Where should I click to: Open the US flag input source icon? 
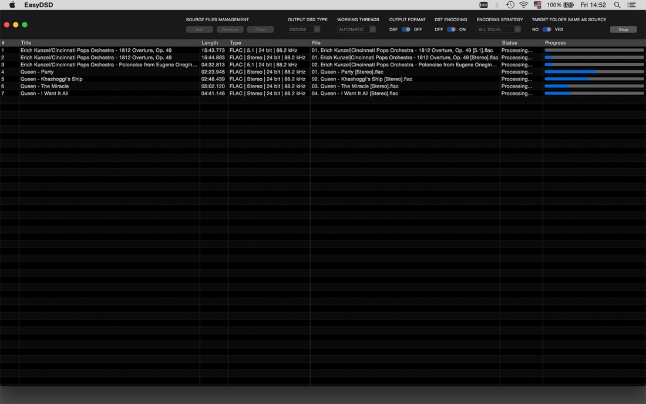click(537, 5)
